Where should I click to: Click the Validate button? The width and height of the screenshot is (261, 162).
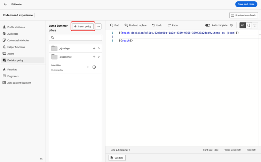pyautogui.click(x=117, y=158)
